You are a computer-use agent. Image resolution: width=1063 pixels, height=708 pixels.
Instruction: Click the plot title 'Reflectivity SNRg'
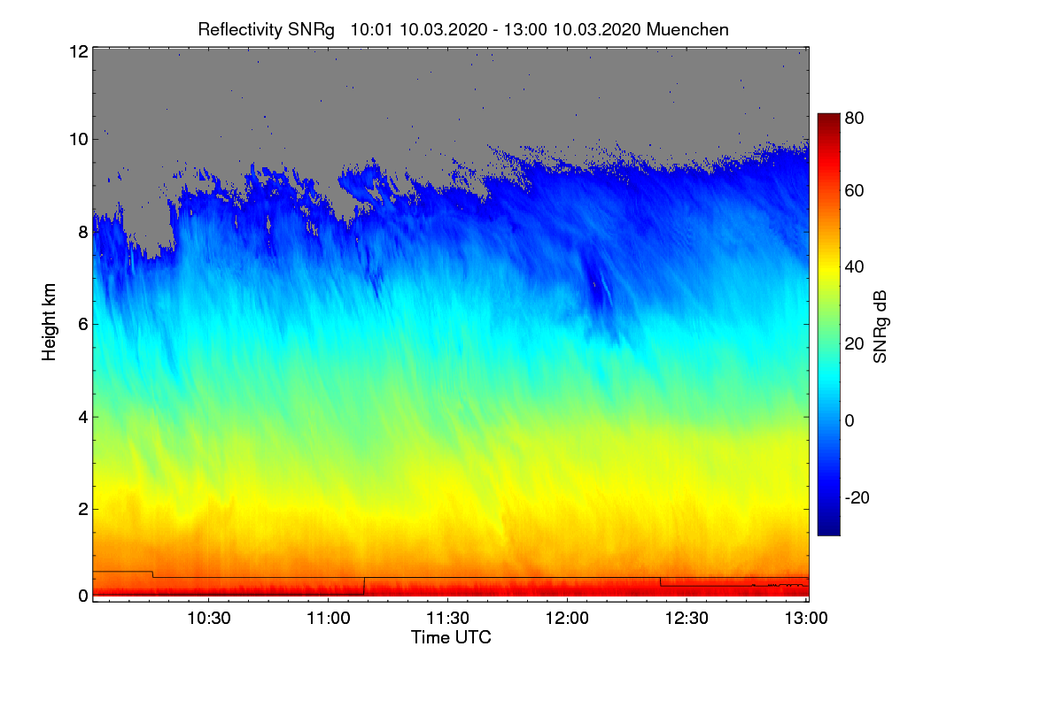coord(266,29)
